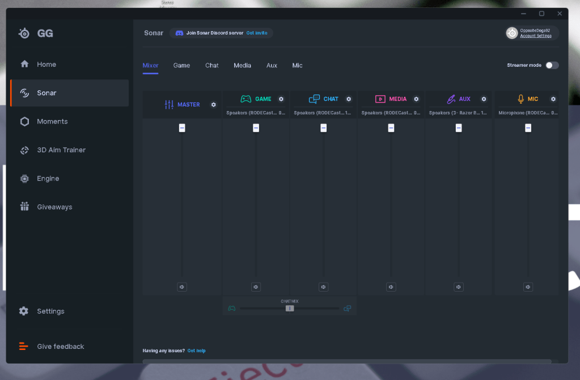Image resolution: width=580 pixels, height=380 pixels.
Task: Click the Moments hexagon icon
Action: [x=24, y=121]
